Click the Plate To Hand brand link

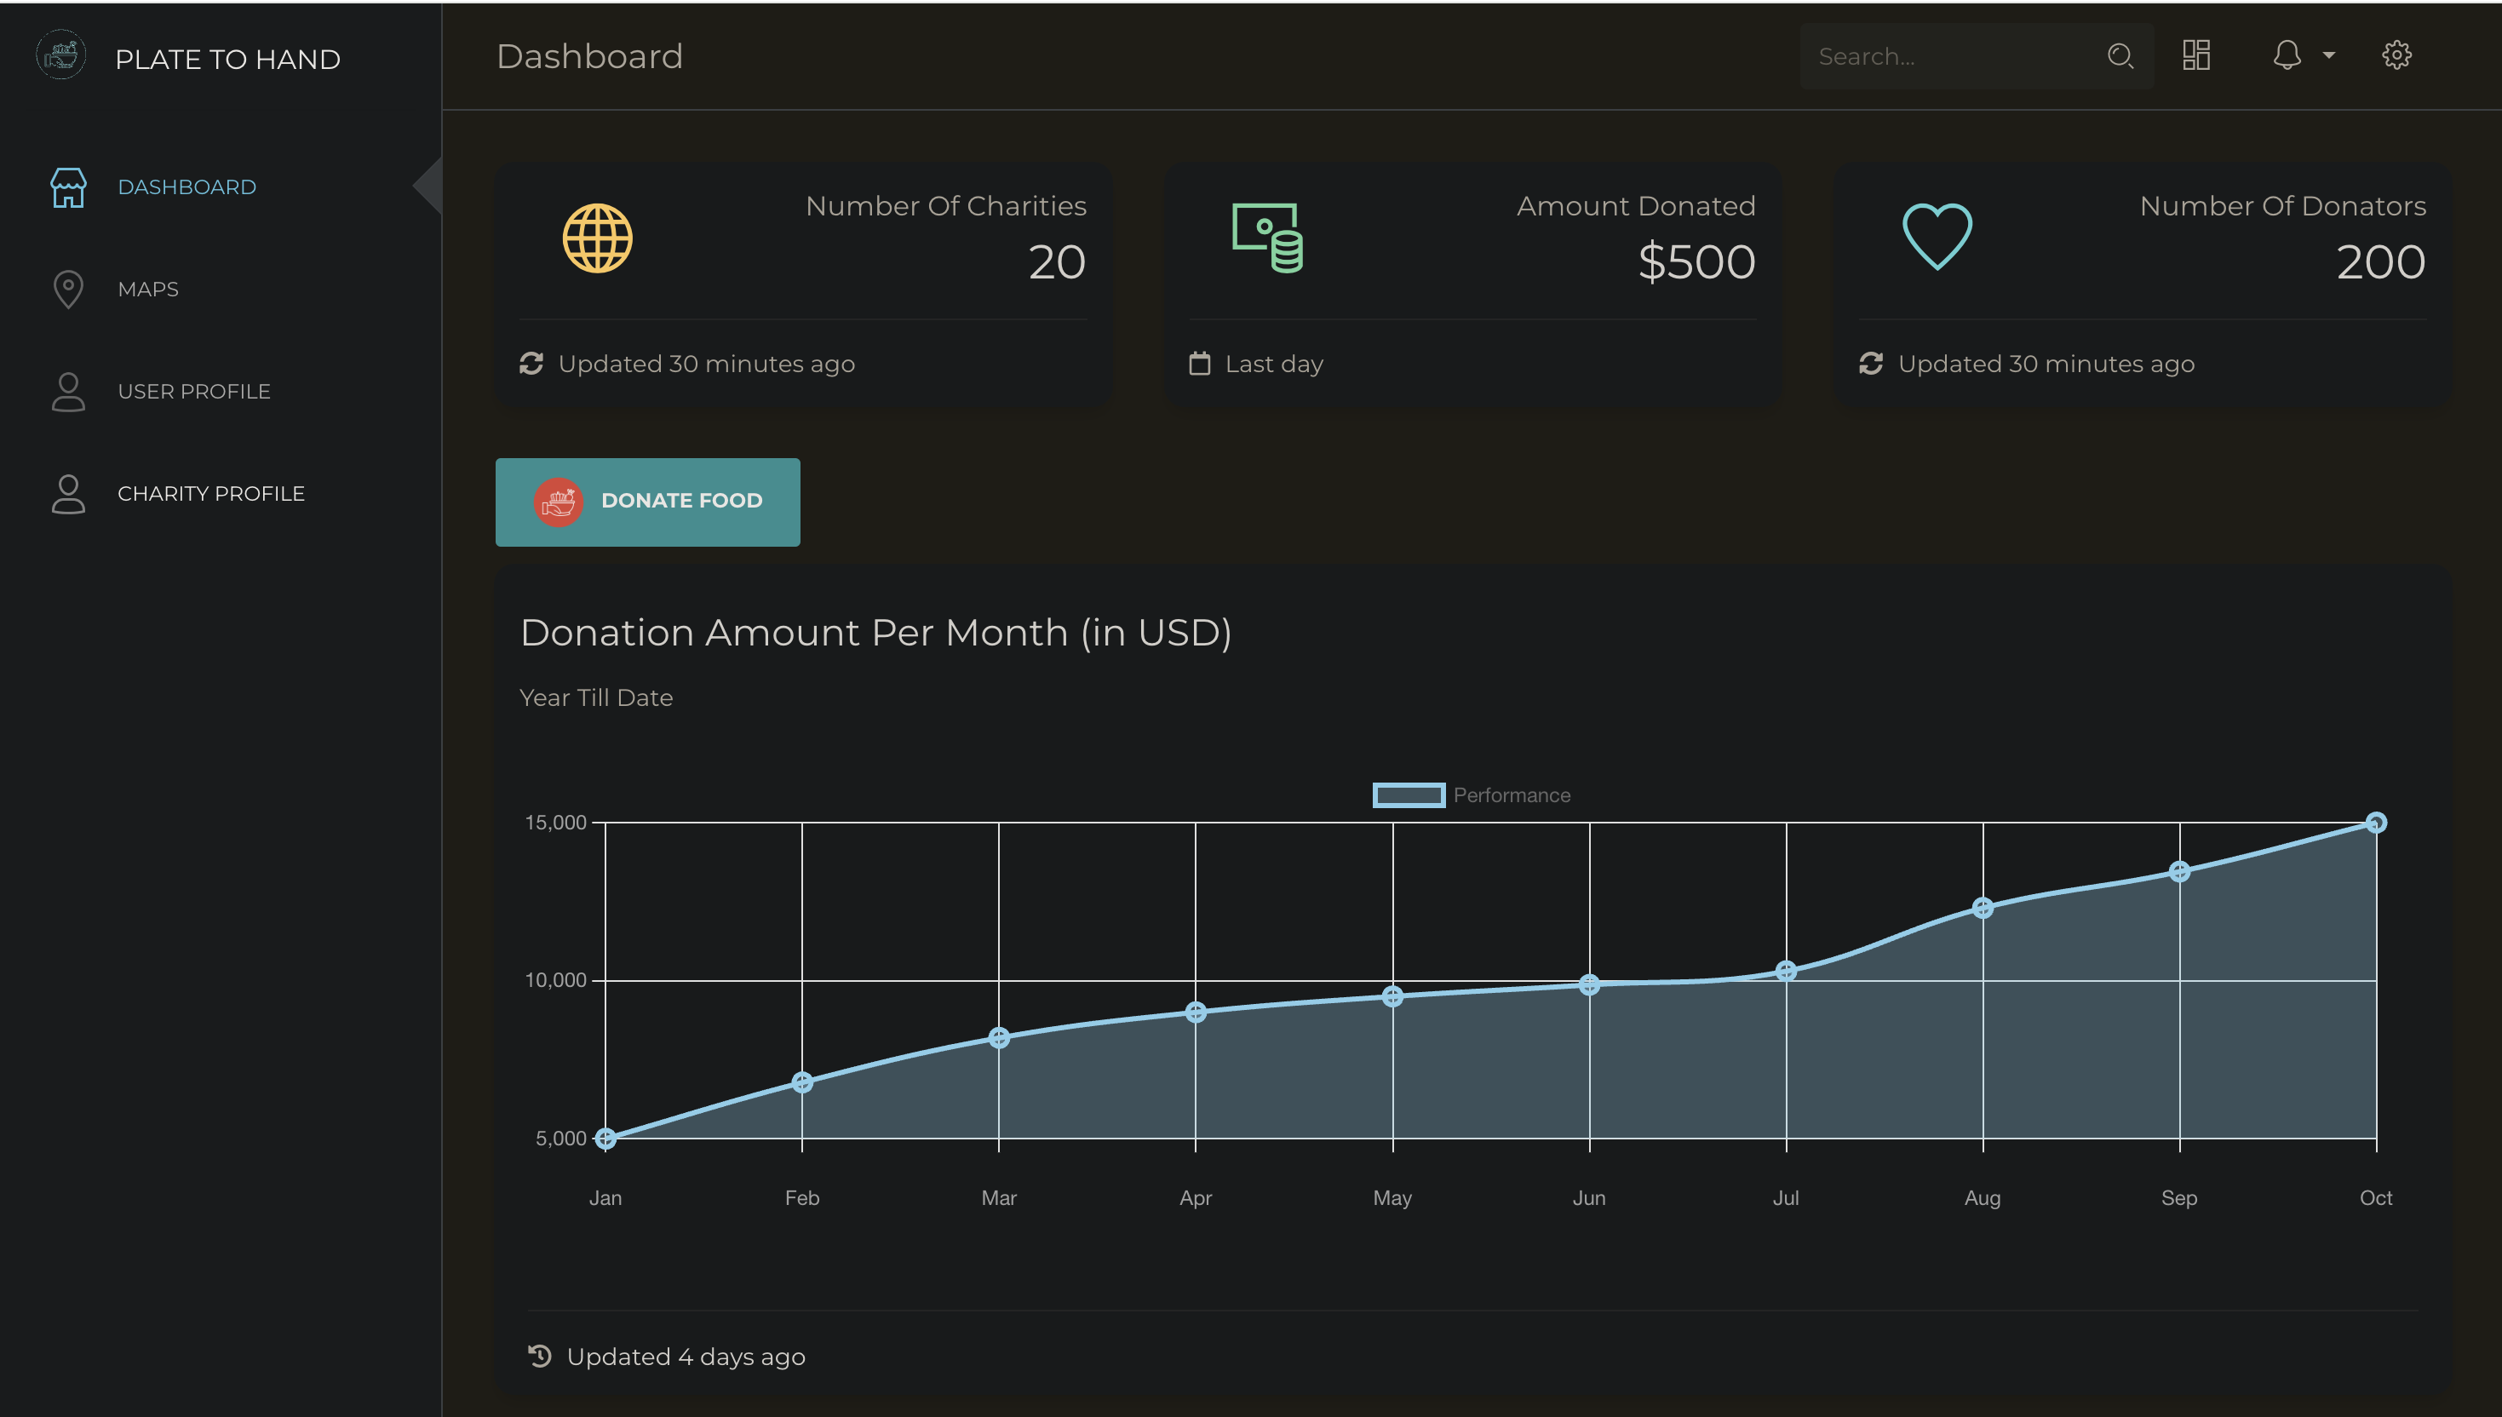(x=227, y=60)
